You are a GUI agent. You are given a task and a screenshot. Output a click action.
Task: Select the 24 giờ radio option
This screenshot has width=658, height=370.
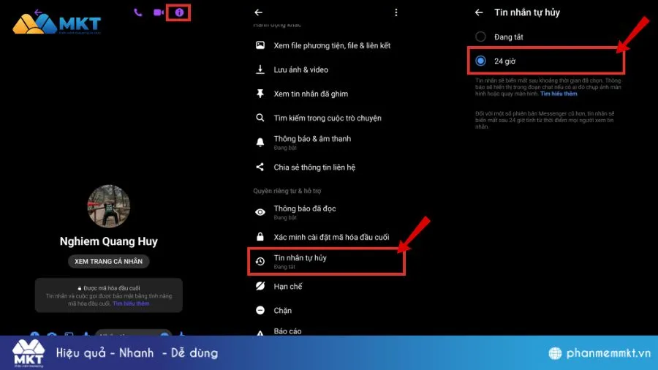click(480, 61)
